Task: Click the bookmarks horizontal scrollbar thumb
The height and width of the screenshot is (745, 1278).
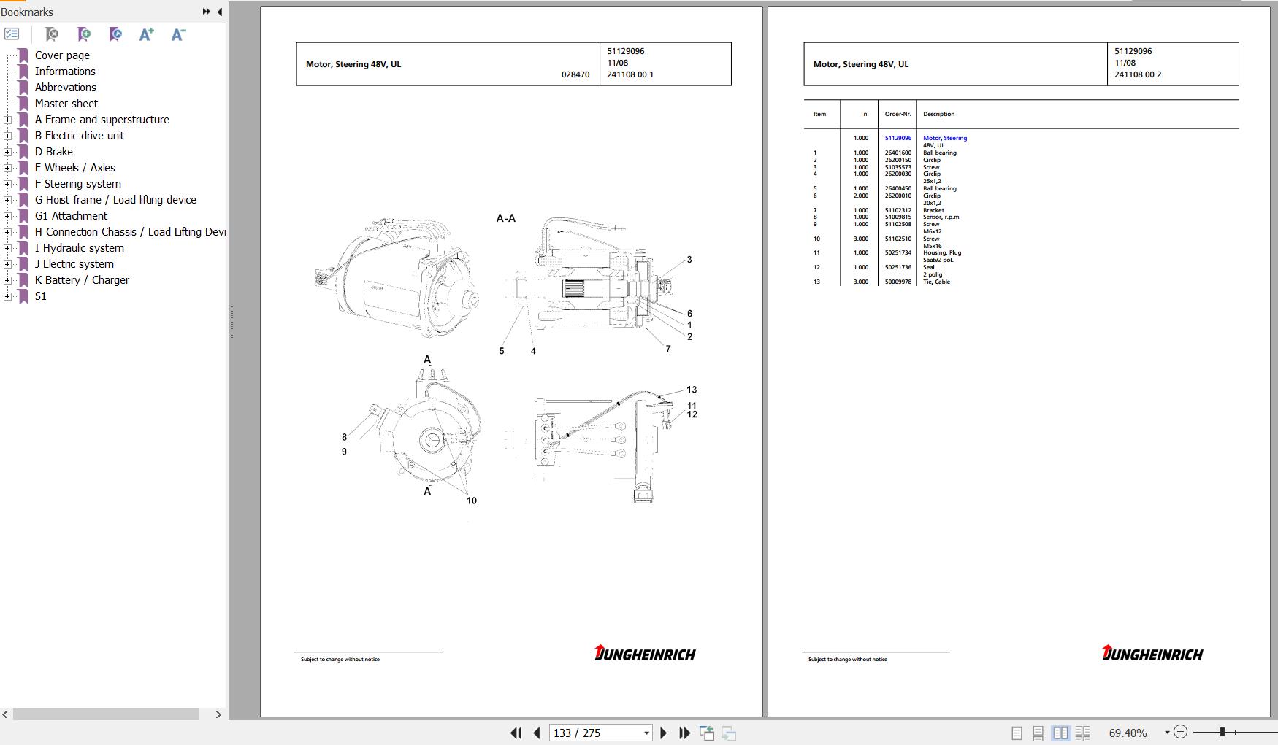Action: pos(106,714)
